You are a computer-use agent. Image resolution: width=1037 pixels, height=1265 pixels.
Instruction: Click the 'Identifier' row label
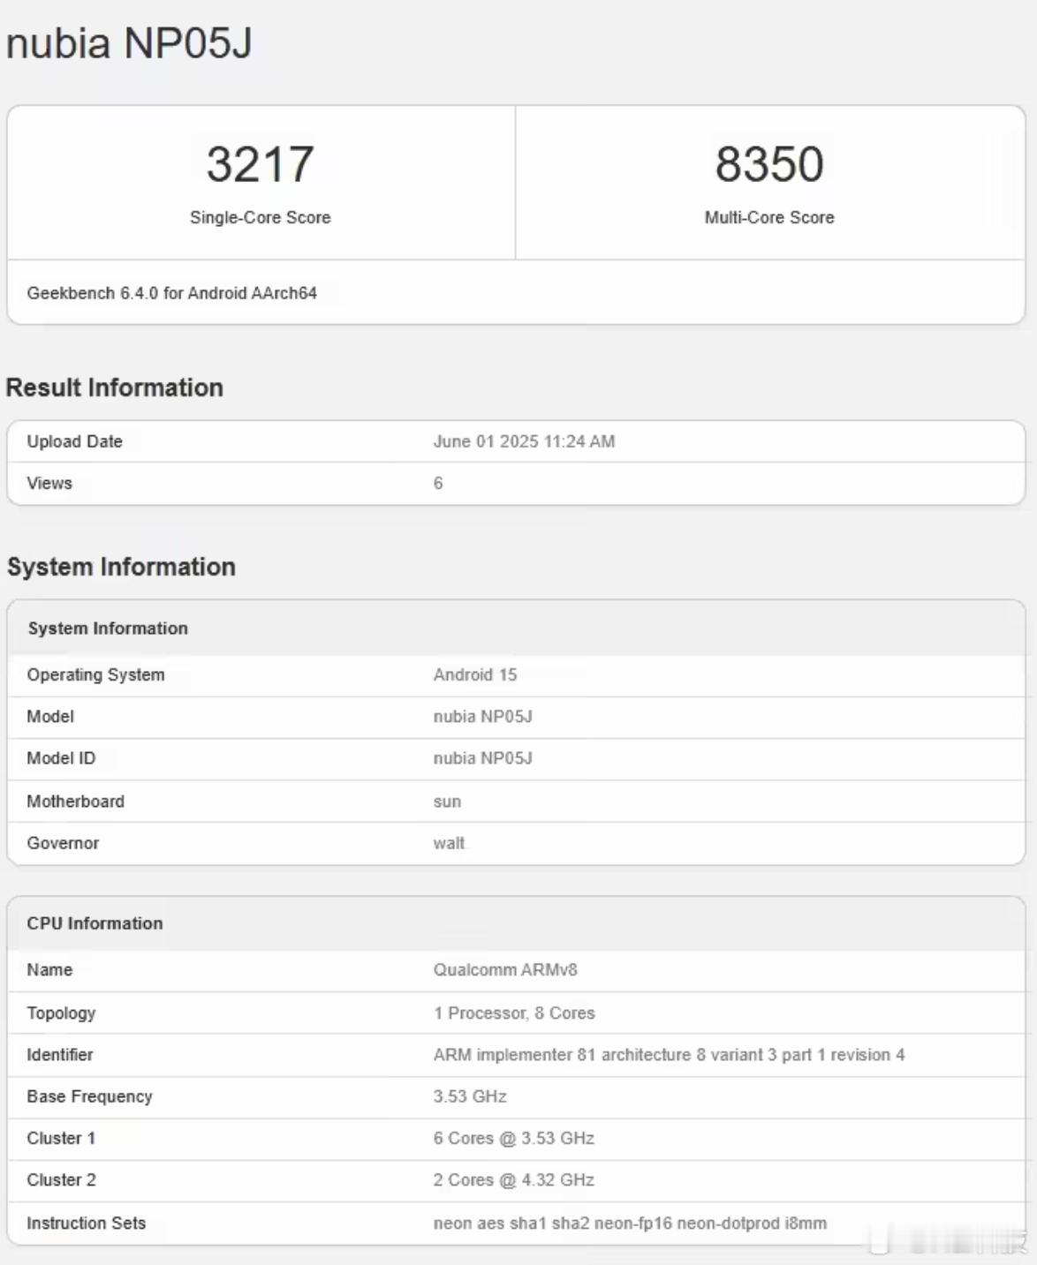pos(60,1055)
